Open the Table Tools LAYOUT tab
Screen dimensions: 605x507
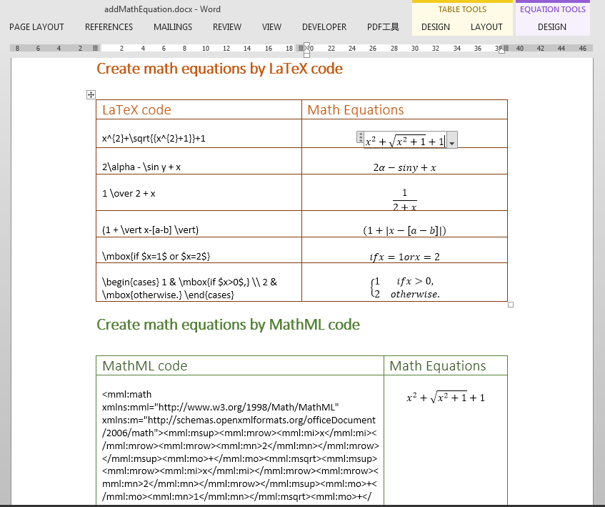pyautogui.click(x=487, y=26)
